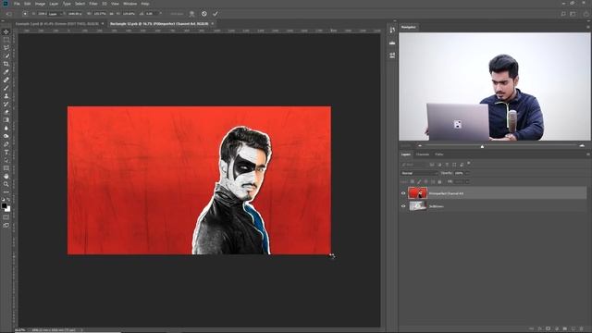
Task: Switch to the Channels tab
Action: pyautogui.click(x=423, y=154)
